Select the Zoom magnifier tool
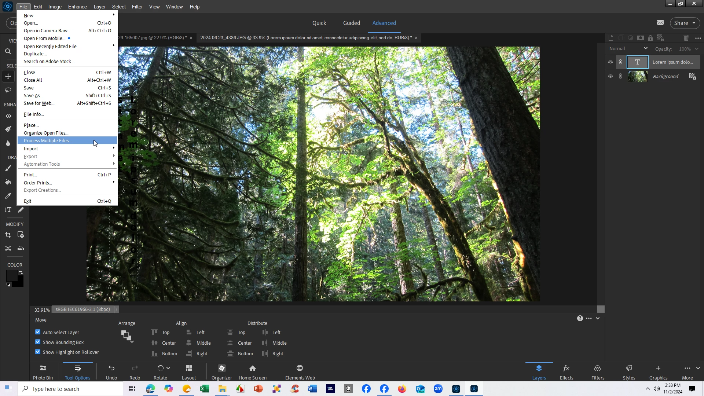 click(x=8, y=52)
